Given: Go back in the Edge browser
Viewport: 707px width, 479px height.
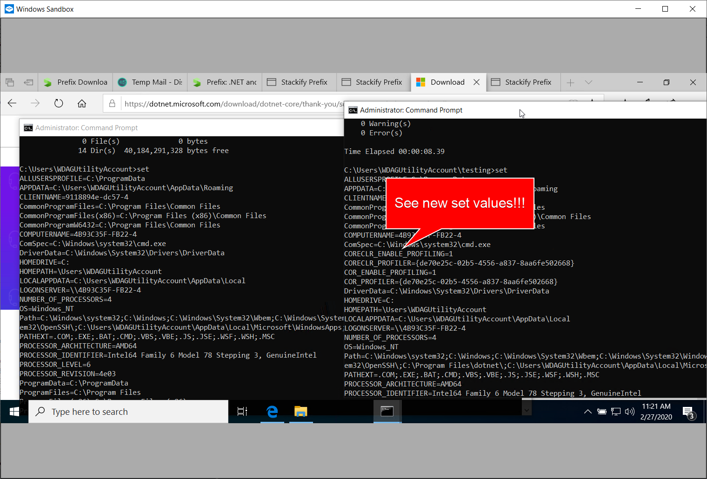Looking at the screenshot, I should tap(12, 103).
